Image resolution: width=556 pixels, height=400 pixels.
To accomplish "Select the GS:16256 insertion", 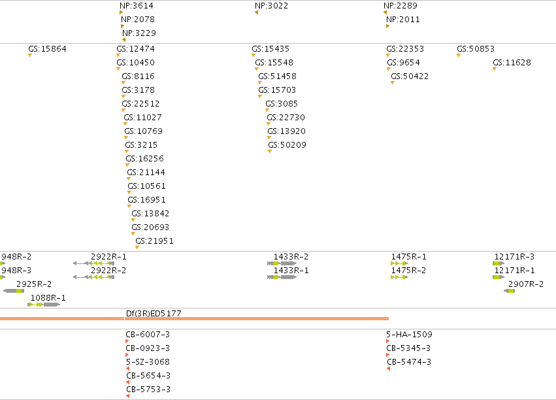I will click(144, 159).
